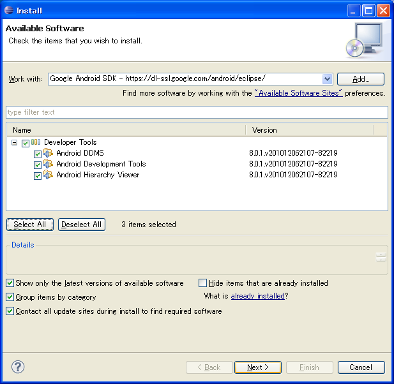Open the Available Software Sites link
The height and width of the screenshot is (384, 394).
click(298, 93)
